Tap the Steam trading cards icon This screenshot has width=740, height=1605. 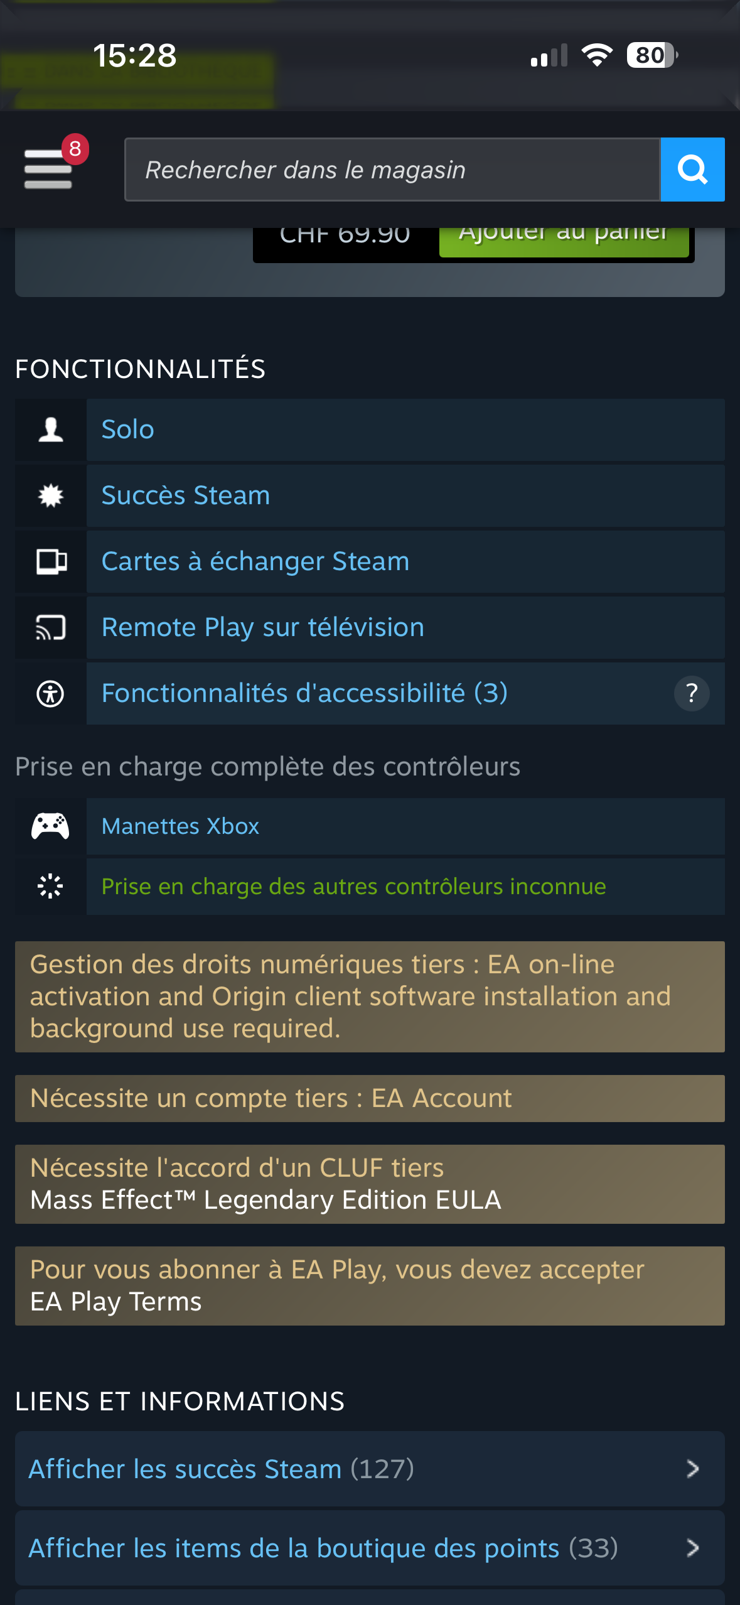(51, 562)
